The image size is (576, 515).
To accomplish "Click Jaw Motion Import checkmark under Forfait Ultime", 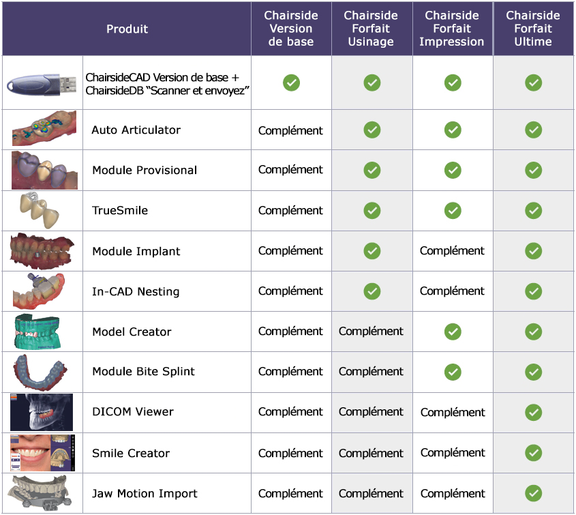I will pos(533,493).
